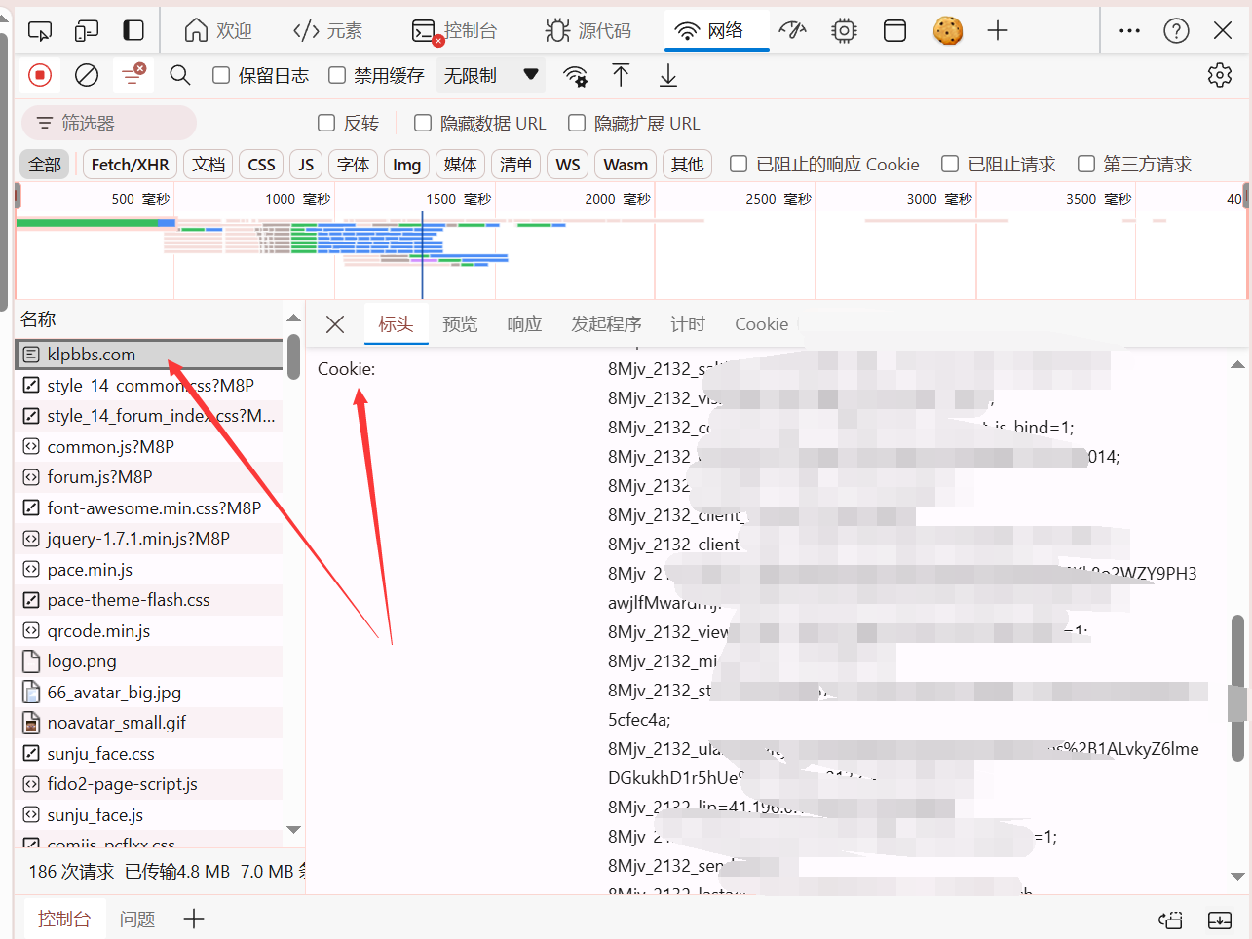Filter requests by Img

(406, 164)
